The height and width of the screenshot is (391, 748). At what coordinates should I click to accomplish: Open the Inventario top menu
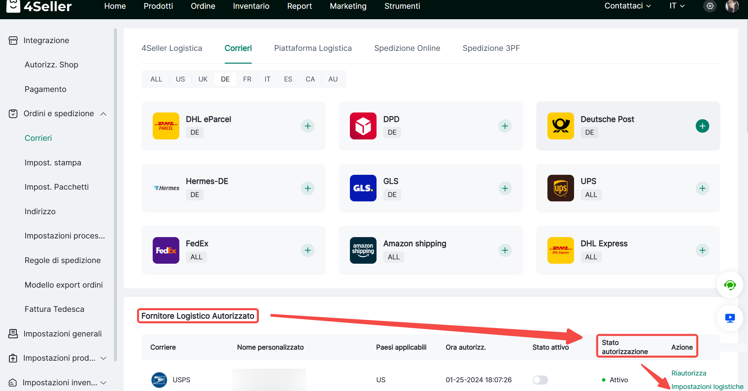251,6
